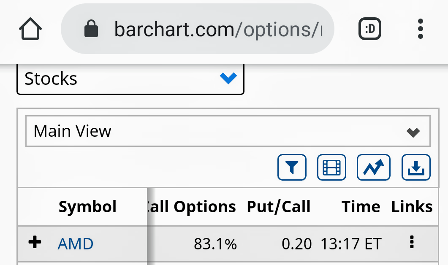The width and height of the screenshot is (448, 265).
Task: Click the Links column header
Action: point(412,207)
